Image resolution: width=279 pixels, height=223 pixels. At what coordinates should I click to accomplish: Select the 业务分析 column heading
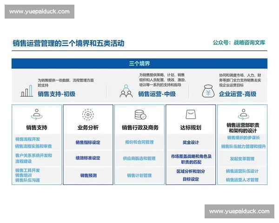[88, 127]
